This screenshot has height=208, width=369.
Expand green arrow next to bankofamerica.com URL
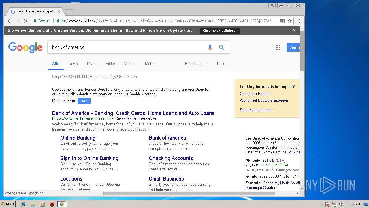pos(112,119)
